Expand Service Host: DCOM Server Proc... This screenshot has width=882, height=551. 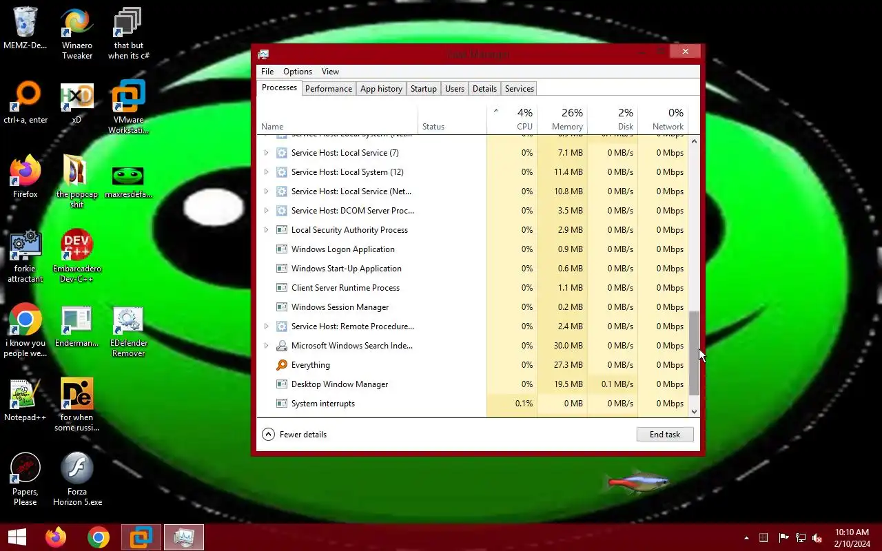(266, 211)
